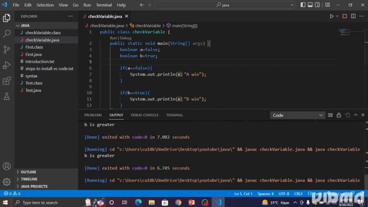Open the Extensions view

point(6,80)
